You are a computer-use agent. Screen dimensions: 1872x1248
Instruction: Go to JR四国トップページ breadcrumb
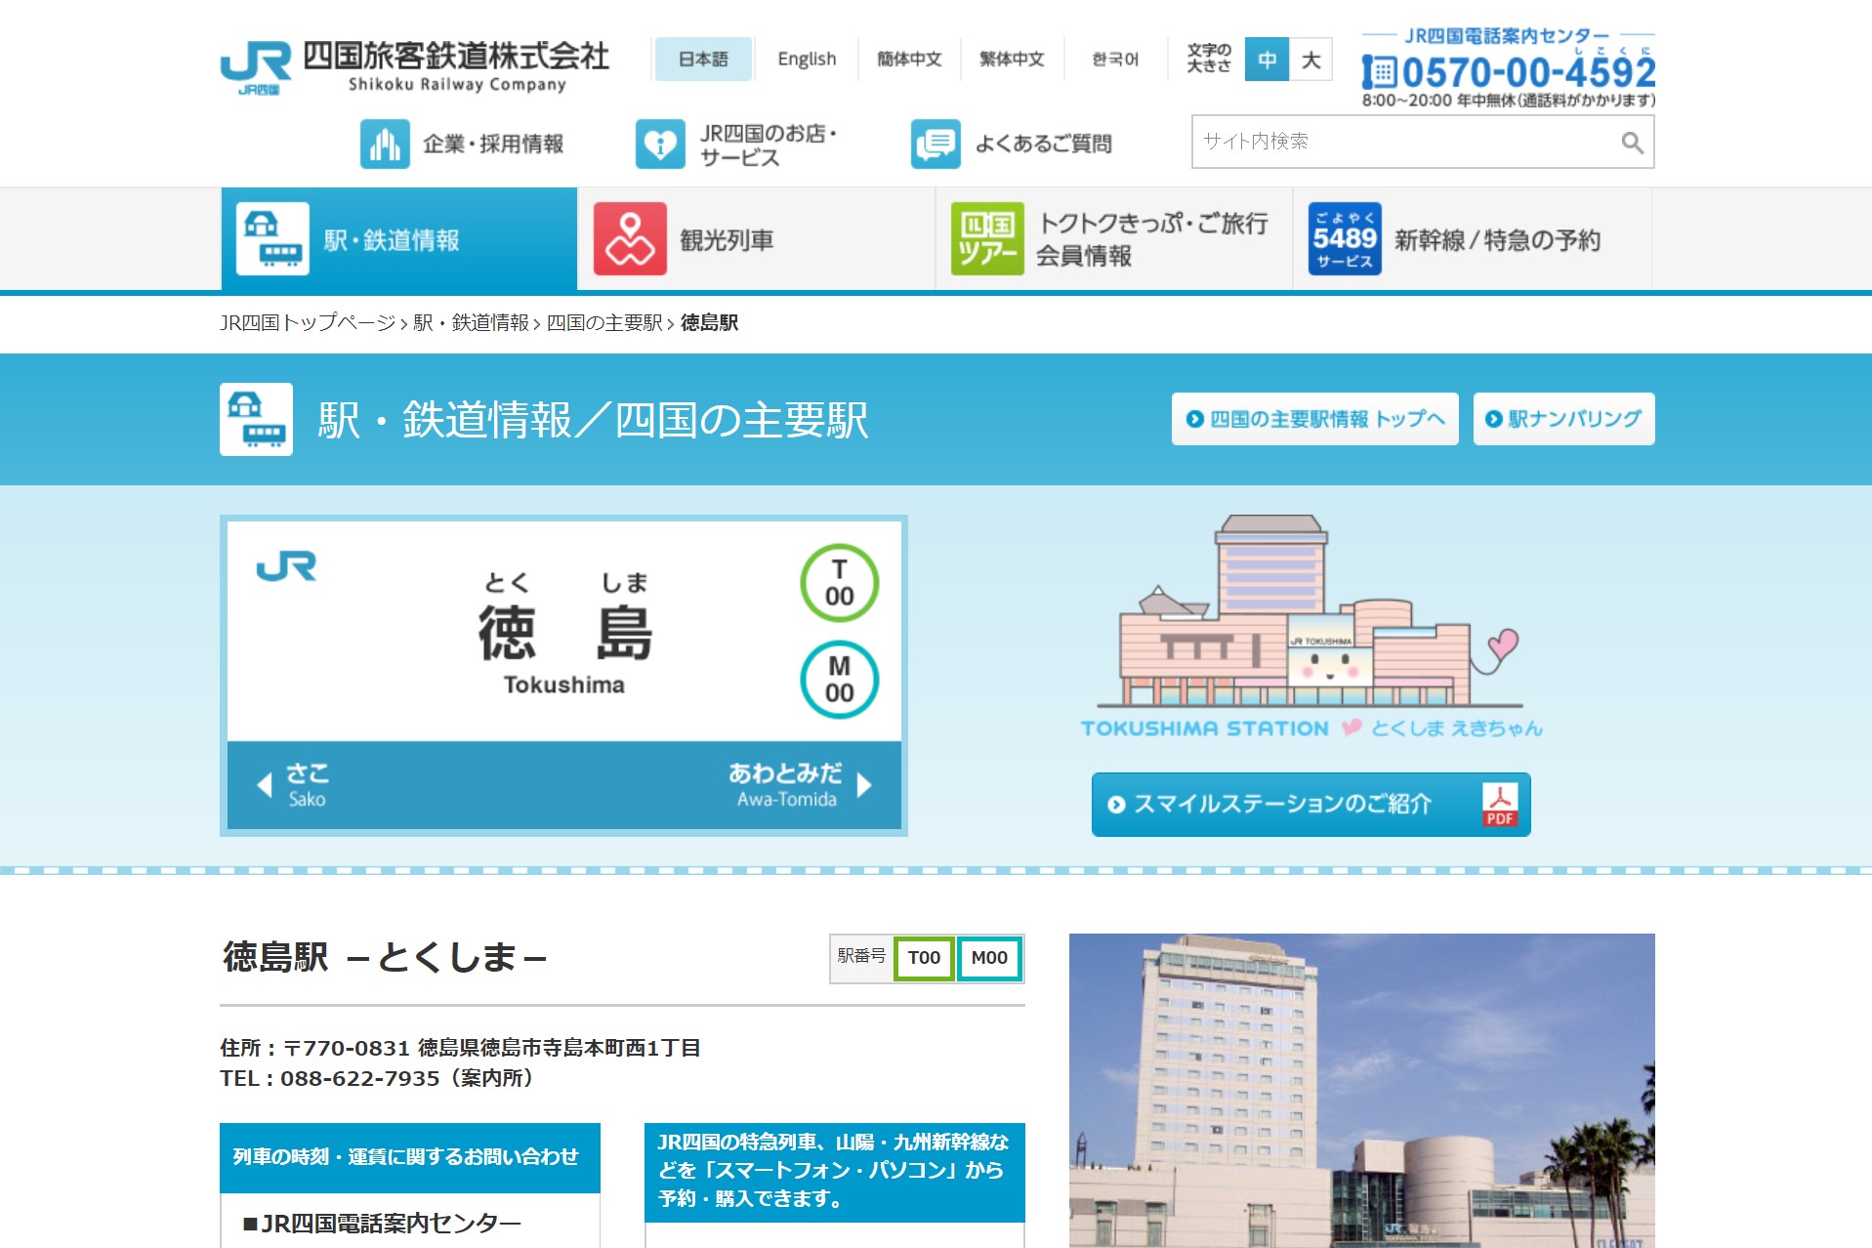[308, 323]
